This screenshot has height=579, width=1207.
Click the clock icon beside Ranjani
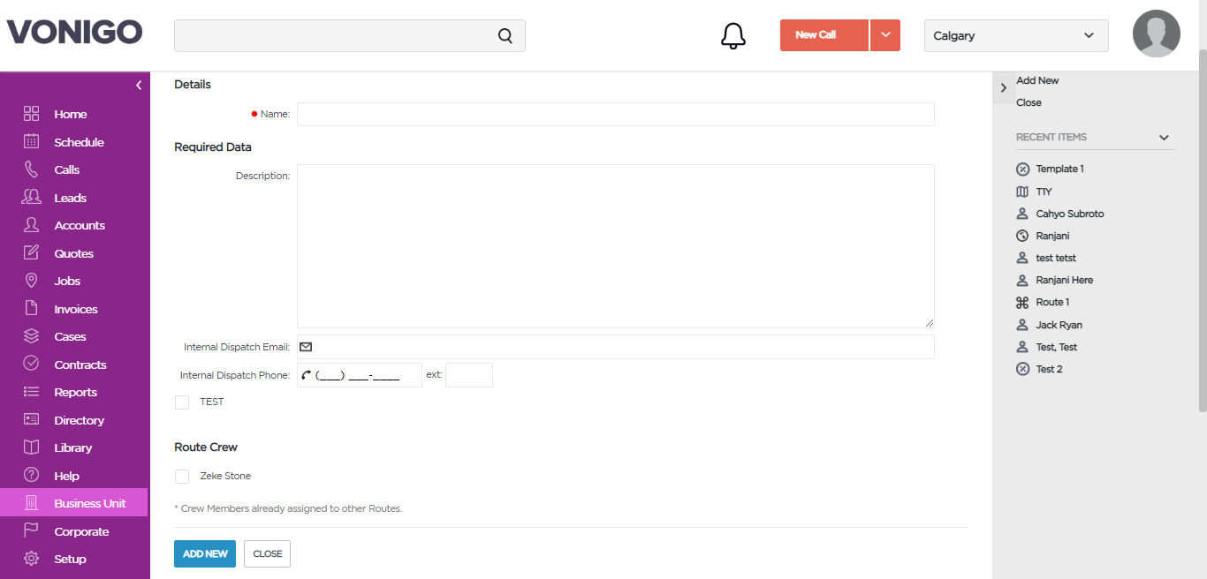point(1022,236)
